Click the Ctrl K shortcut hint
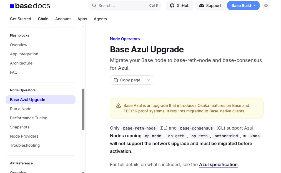Screen dimensions: 281x173 point(154,6)
